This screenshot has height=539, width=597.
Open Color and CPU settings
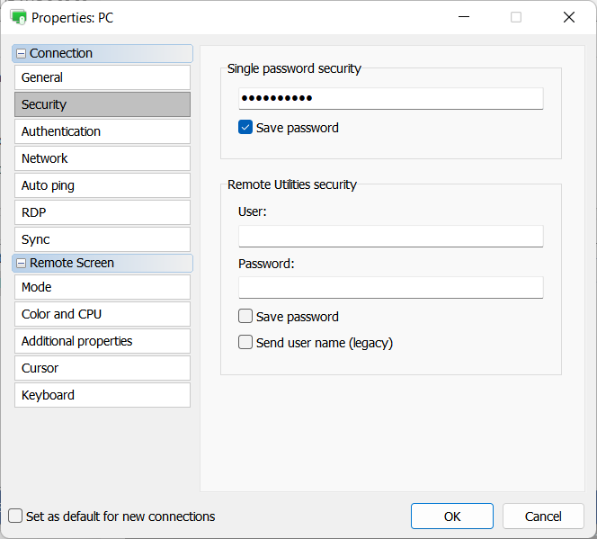[102, 314]
